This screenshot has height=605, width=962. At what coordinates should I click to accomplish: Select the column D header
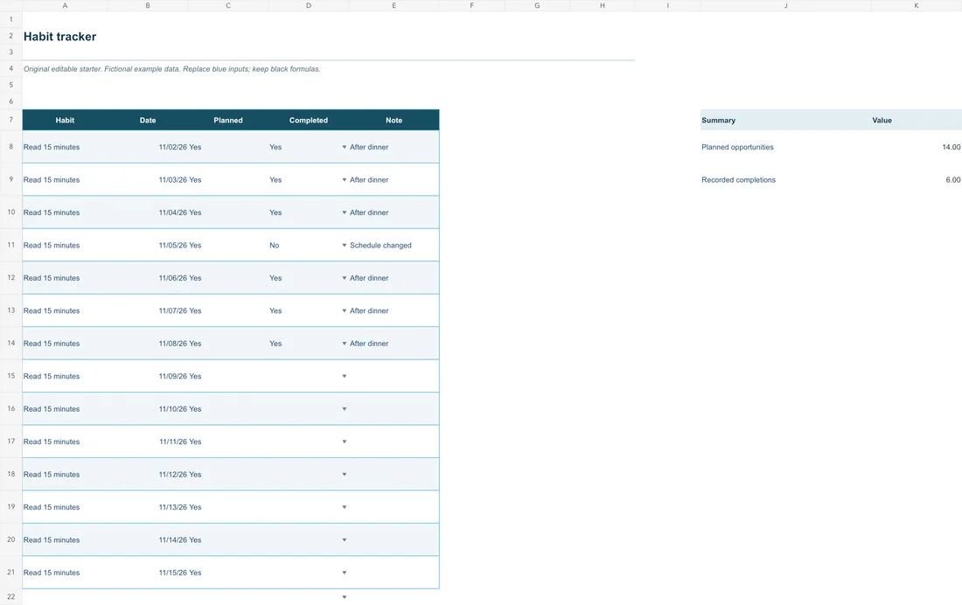(x=309, y=5)
